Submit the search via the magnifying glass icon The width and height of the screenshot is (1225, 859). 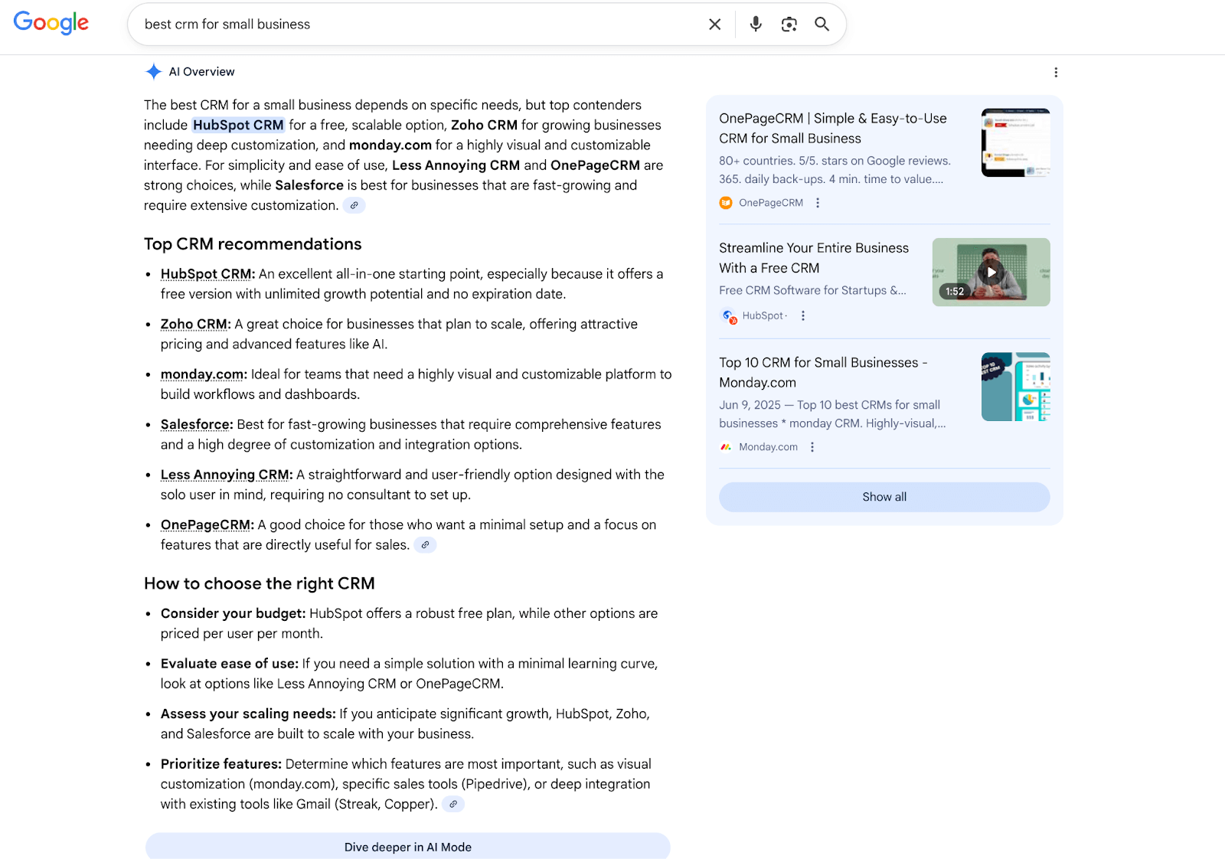tap(822, 24)
